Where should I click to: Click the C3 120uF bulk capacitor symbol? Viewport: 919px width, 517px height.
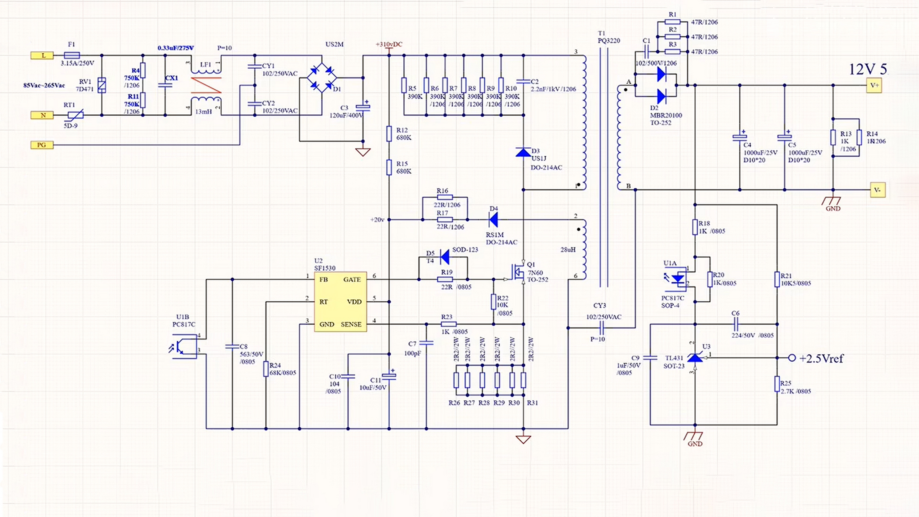[363, 107]
